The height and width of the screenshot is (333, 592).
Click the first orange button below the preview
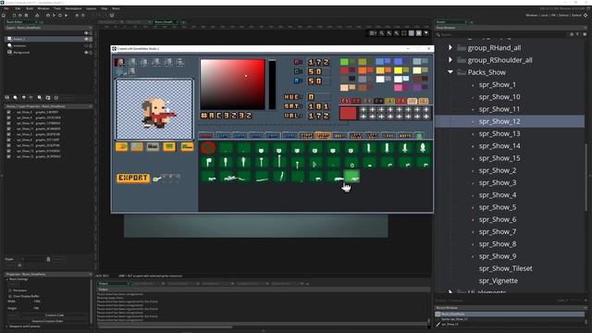[x=121, y=146]
